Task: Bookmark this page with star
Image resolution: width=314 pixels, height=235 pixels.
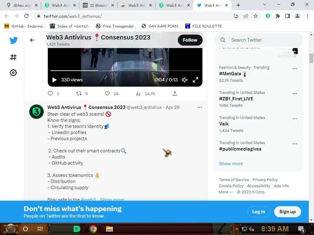Action: 256,16
